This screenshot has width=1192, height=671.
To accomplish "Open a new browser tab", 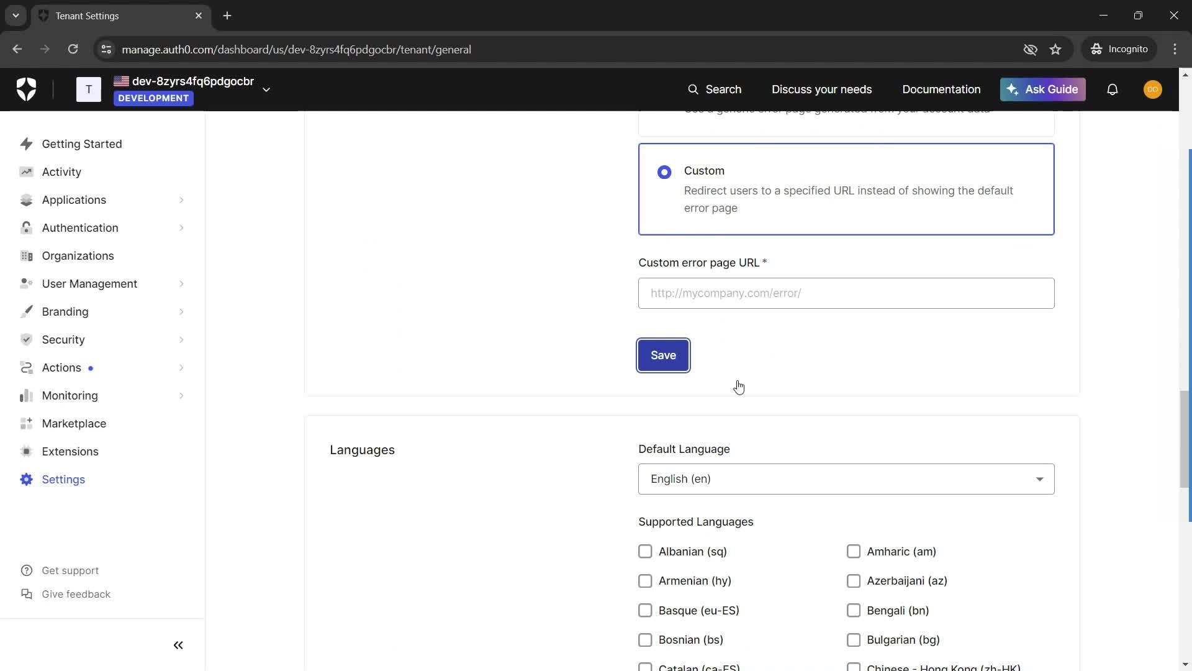I will pos(227,16).
